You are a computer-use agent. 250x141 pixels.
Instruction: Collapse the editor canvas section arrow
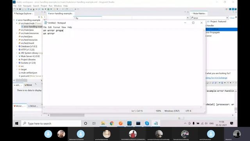[187, 18]
